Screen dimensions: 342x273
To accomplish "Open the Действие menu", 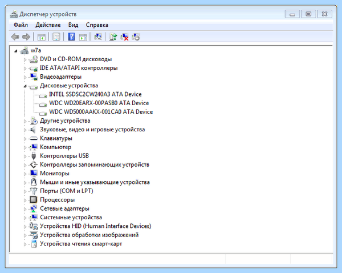I will coord(48,25).
